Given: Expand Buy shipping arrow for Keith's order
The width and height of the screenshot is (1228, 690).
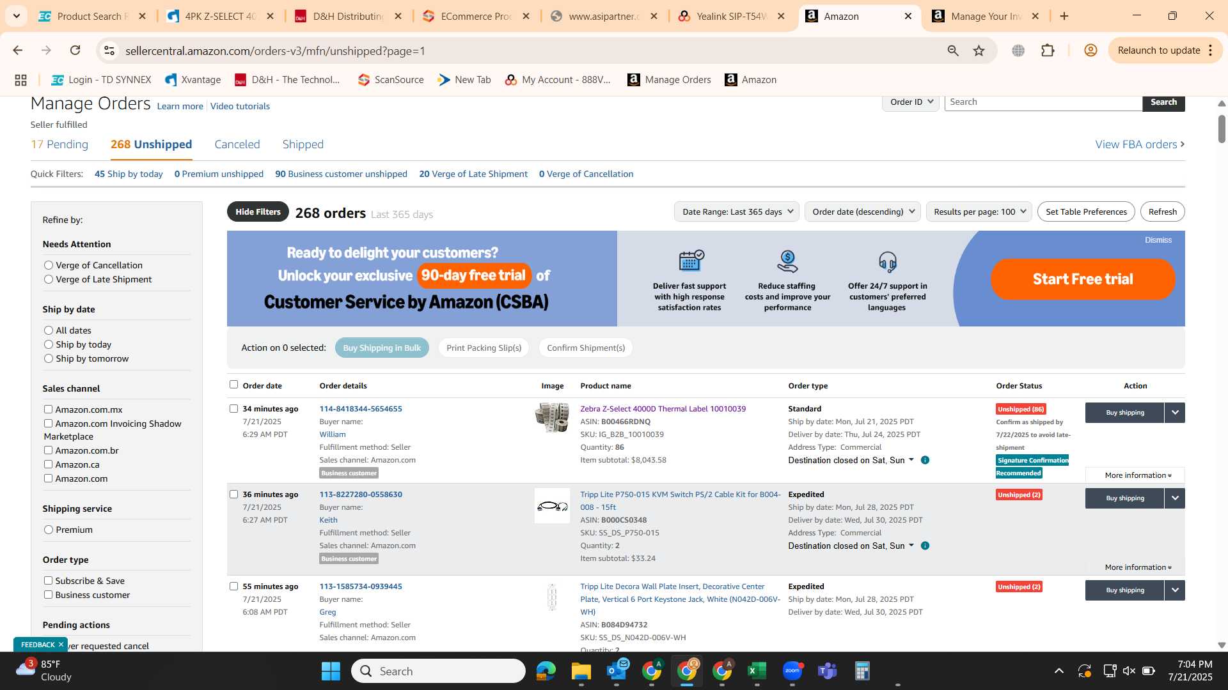Looking at the screenshot, I should tap(1175, 498).
